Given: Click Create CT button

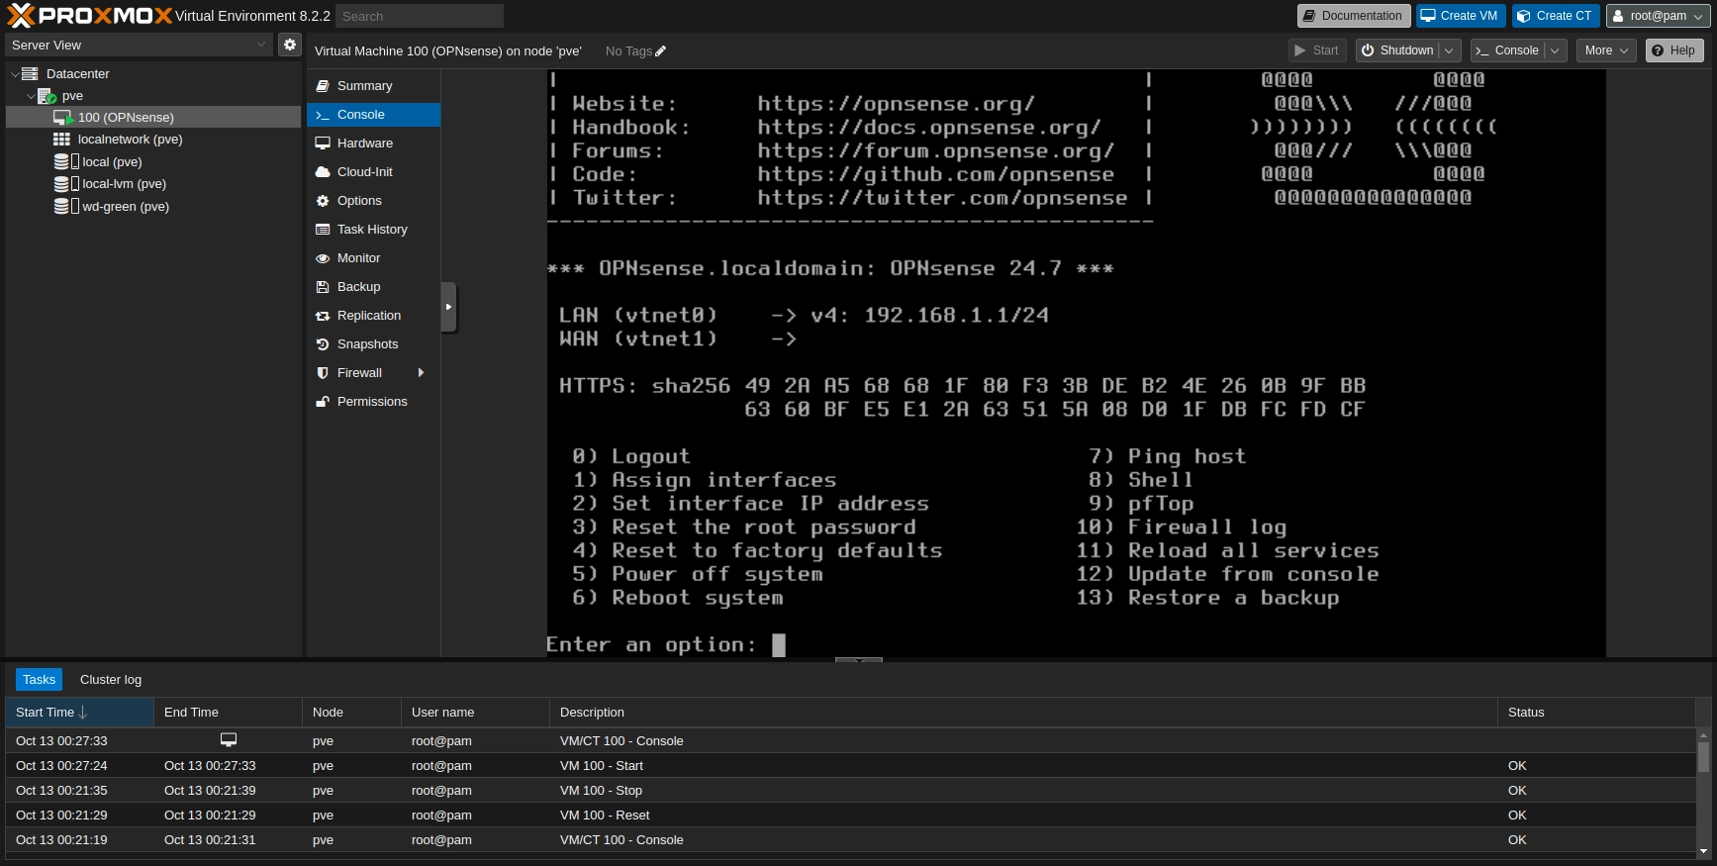Looking at the screenshot, I should [1555, 16].
